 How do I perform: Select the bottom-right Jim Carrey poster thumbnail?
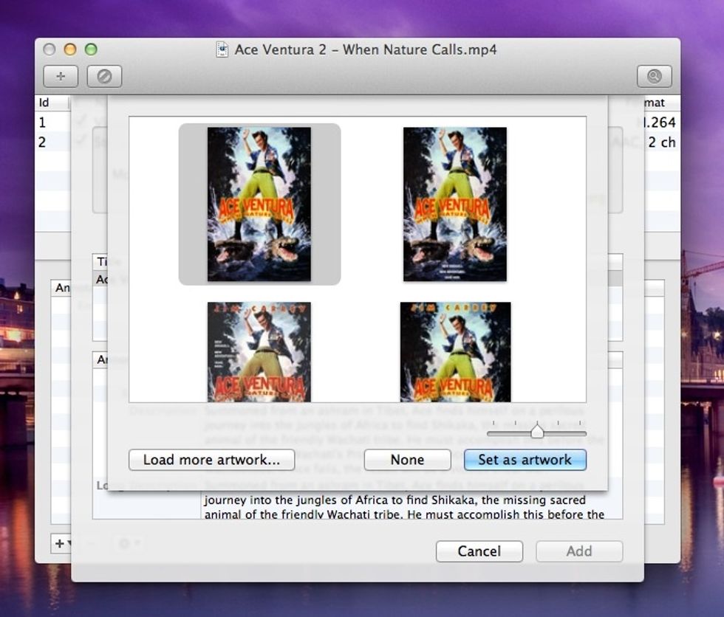pos(455,352)
